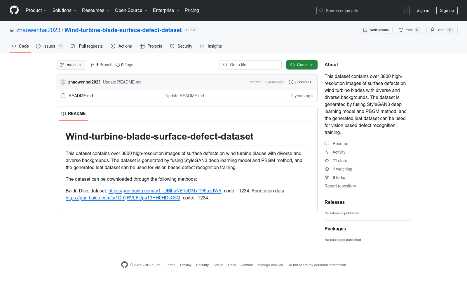Click the repository icon beside zhaowenhai2023
The height and width of the screenshot is (292, 467).
tap(12, 30)
